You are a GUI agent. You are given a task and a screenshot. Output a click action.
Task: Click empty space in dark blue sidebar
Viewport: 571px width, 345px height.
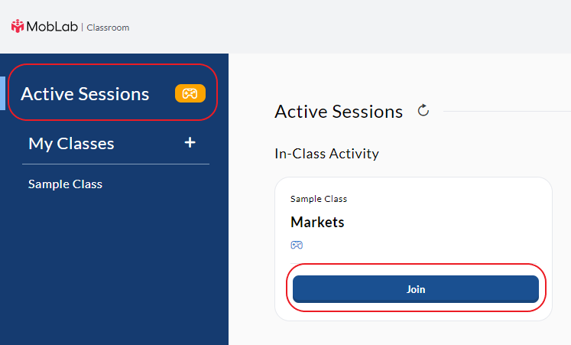(114, 266)
